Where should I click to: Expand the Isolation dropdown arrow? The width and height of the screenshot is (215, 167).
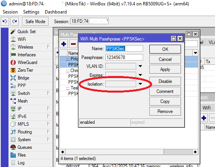pos(140,84)
